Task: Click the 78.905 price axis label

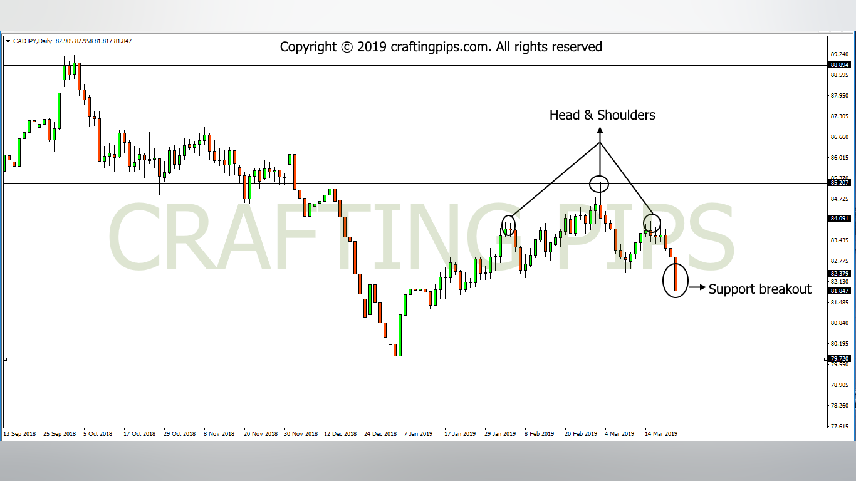Action: (x=840, y=385)
